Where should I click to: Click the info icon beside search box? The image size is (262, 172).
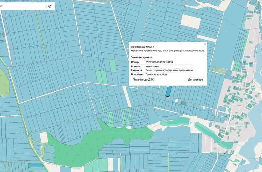click(50, 6)
